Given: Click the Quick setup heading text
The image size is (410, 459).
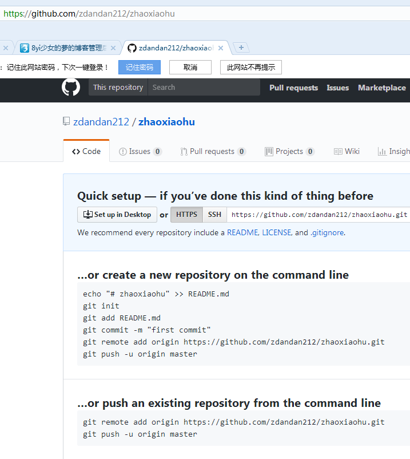Looking at the screenshot, I should tap(225, 196).
